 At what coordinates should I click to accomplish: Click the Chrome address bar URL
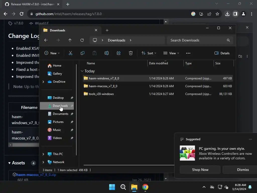[69, 14]
